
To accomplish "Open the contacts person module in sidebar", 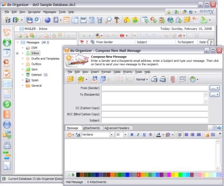I will (x=7, y=63).
